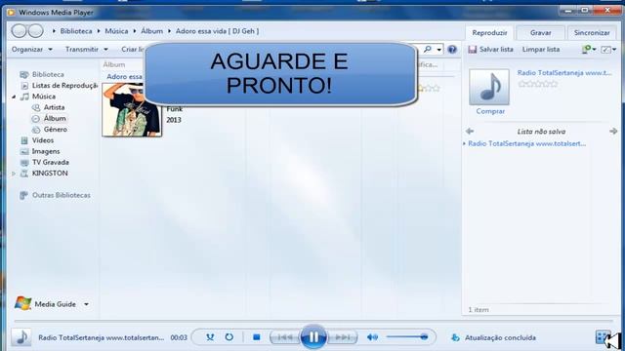Click the Salvar lista floppy disk icon
625x351 pixels.
[x=473, y=50]
